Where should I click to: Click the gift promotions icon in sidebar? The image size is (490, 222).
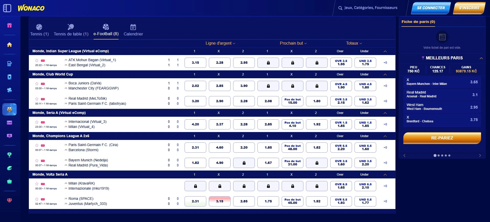9,25
